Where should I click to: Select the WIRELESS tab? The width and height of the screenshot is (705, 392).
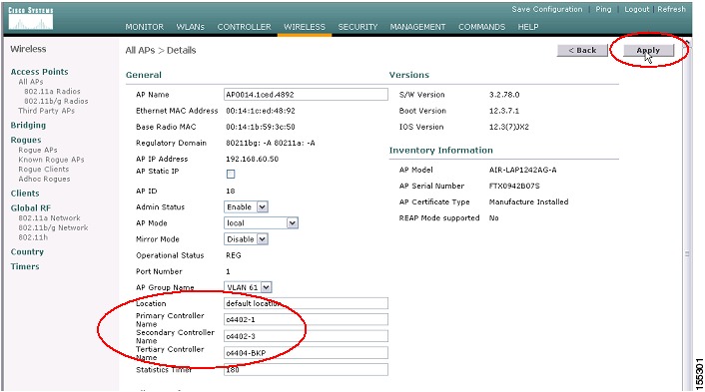click(305, 27)
